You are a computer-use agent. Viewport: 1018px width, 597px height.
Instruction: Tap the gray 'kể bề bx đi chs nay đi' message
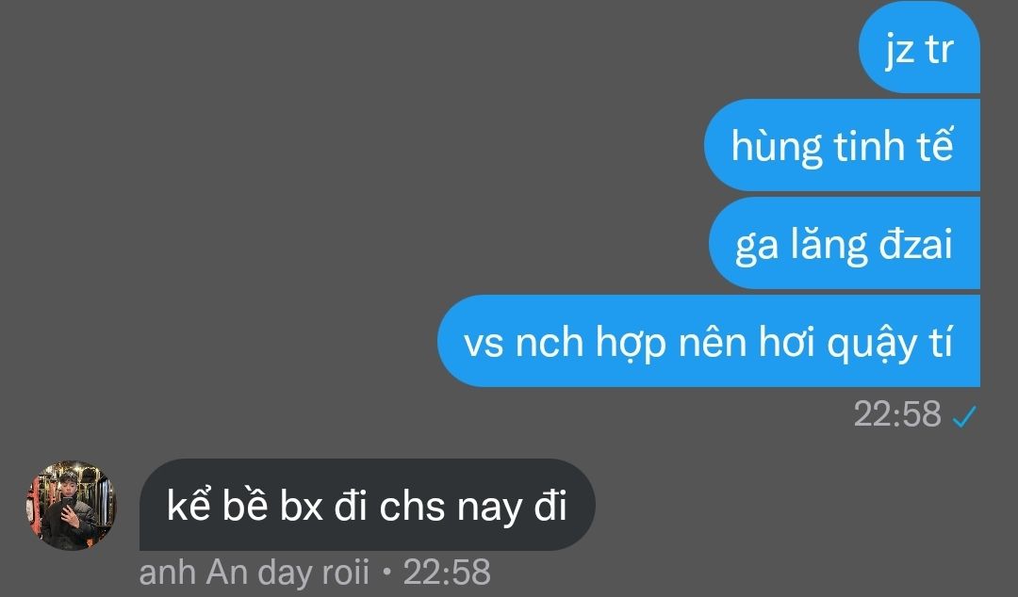367,505
